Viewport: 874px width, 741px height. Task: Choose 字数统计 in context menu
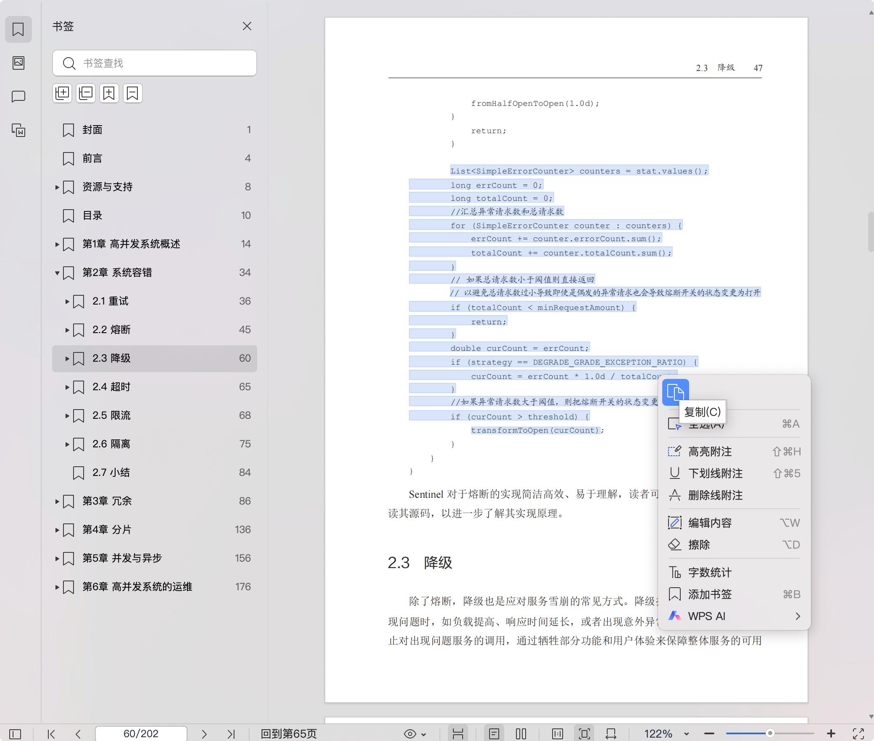pyautogui.click(x=710, y=572)
